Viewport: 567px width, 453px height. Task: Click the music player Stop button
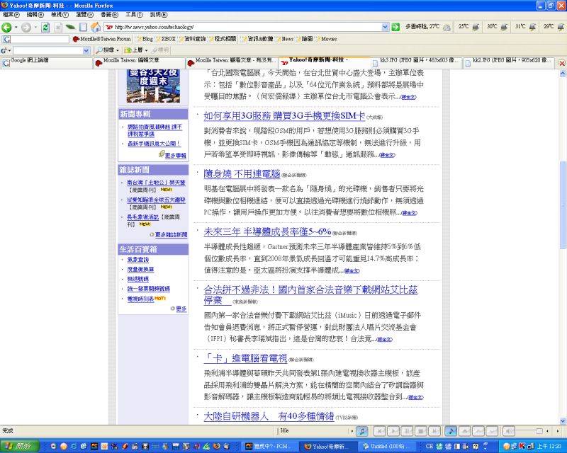coord(420,430)
